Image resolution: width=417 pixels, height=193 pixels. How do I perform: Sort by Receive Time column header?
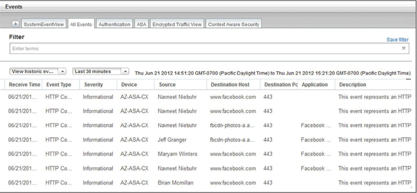pos(24,84)
